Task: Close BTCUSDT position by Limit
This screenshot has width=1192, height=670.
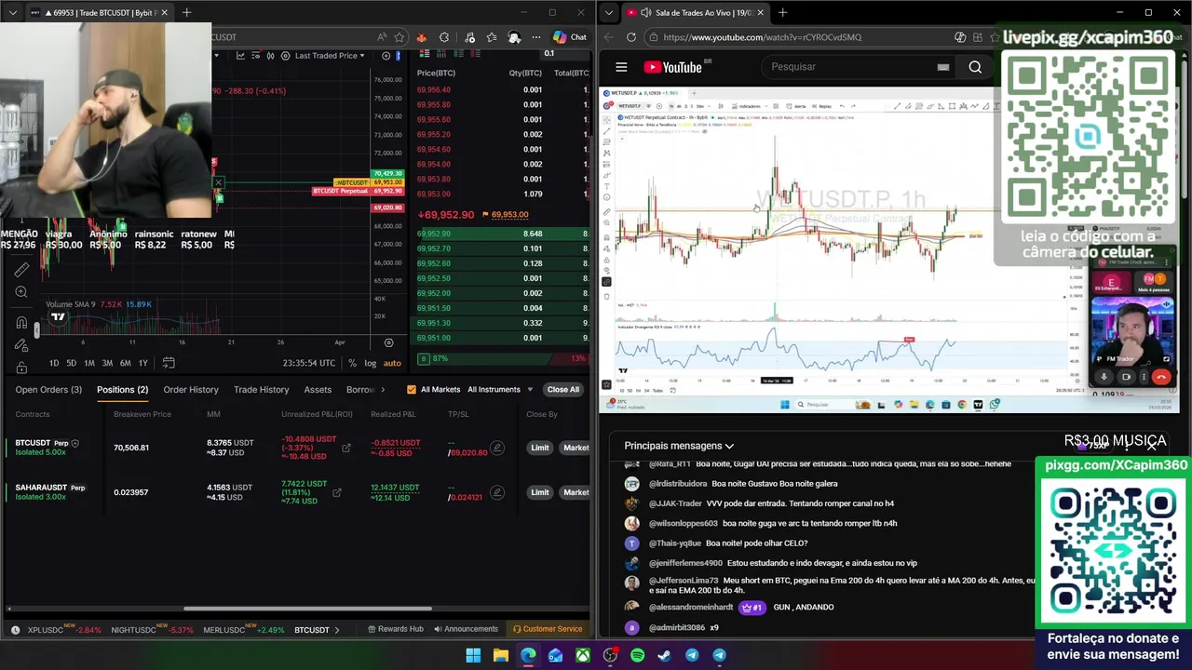Action: click(540, 448)
